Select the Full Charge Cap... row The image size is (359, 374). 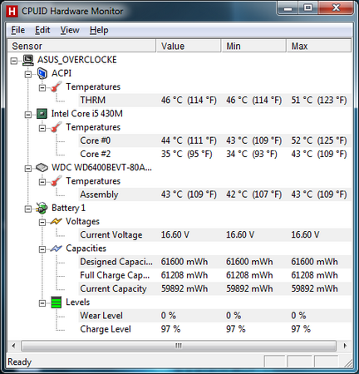click(x=215, y=275)
